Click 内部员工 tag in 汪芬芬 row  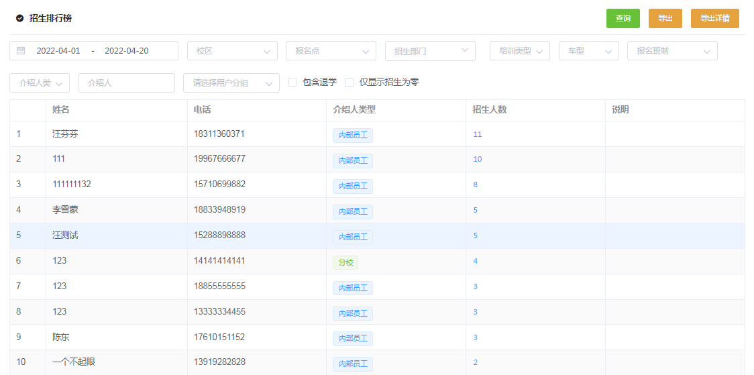(353, 136)
